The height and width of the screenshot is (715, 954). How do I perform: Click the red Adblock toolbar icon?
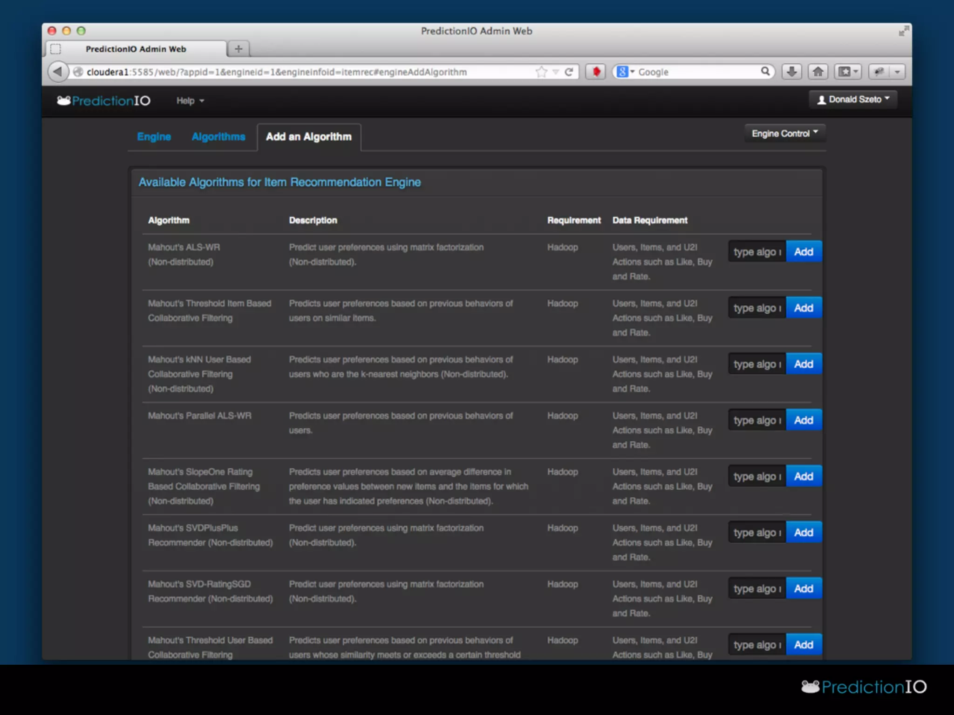(596, 72)
